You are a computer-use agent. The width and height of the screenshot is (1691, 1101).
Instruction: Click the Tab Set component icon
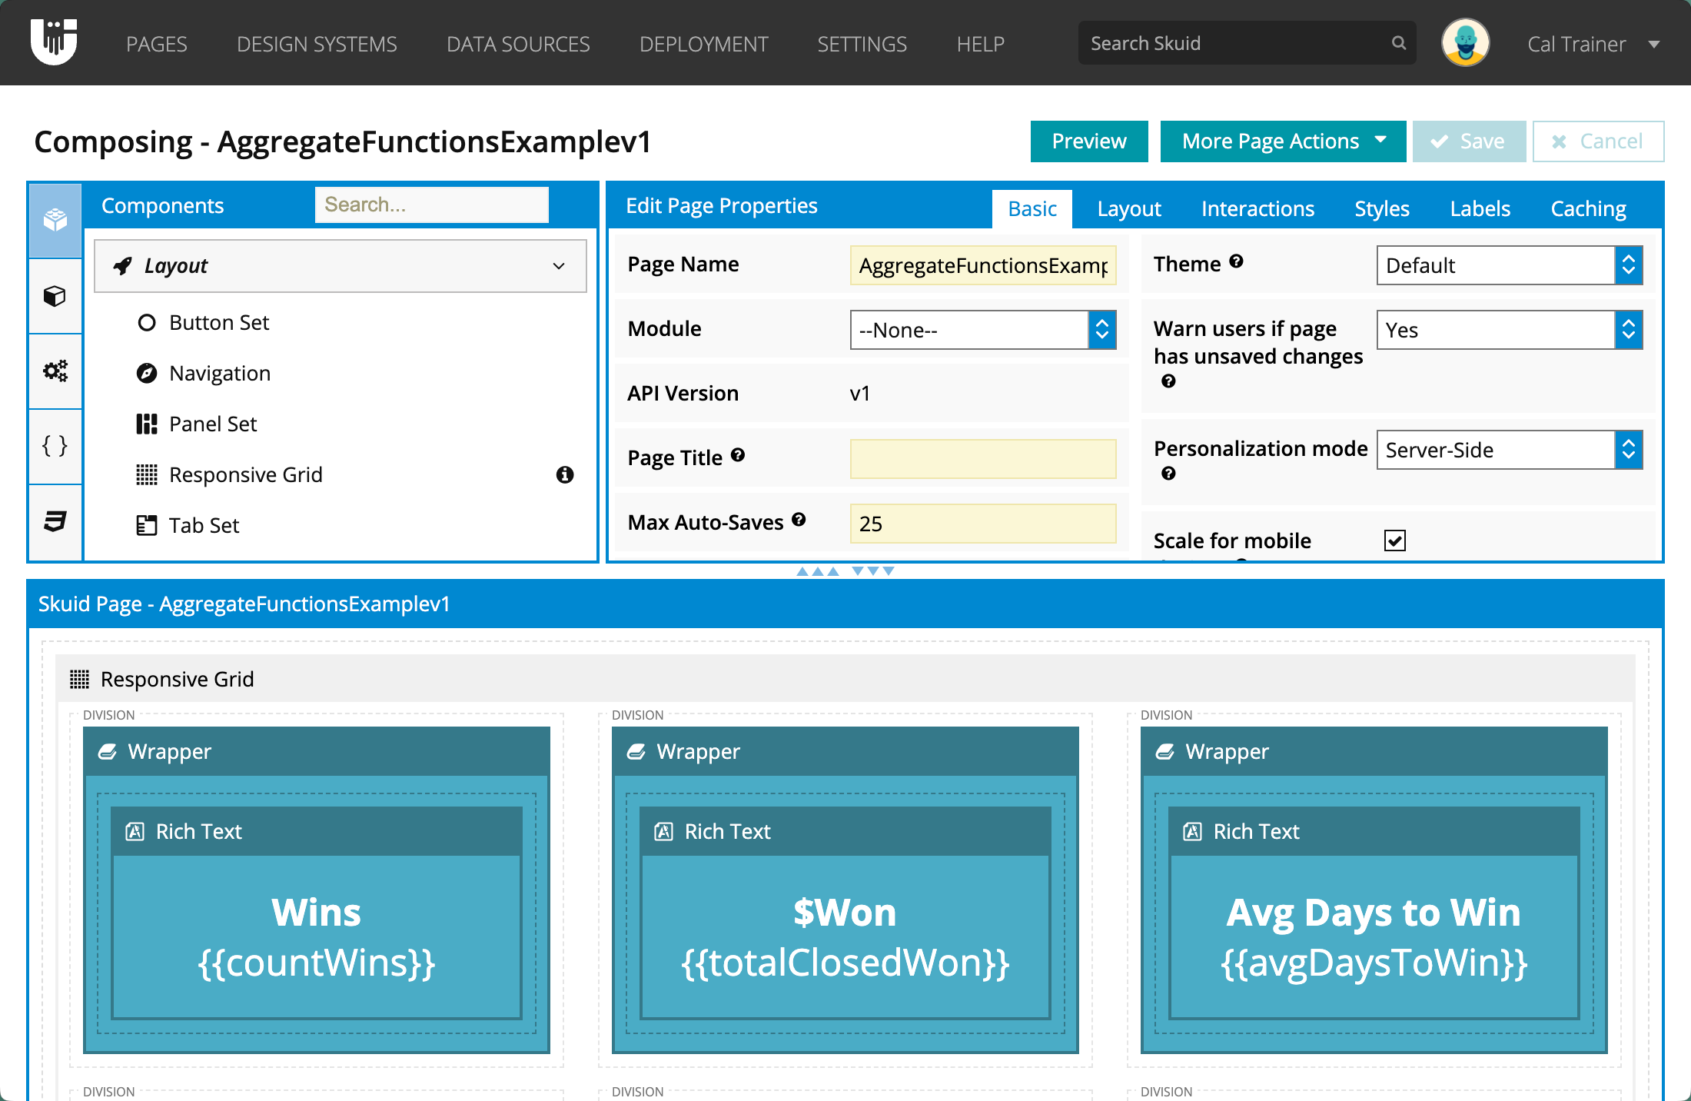147,526
